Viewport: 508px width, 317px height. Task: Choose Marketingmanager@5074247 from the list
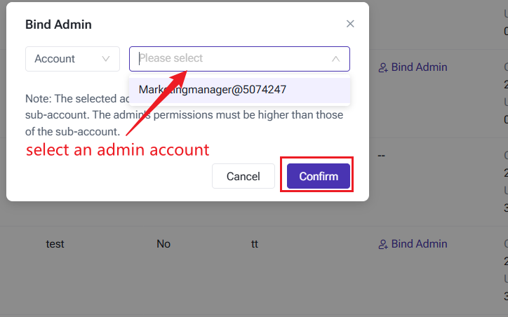pos(212,90)
